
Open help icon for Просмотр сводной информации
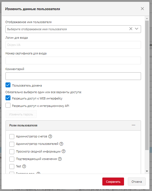pos(64,151)
